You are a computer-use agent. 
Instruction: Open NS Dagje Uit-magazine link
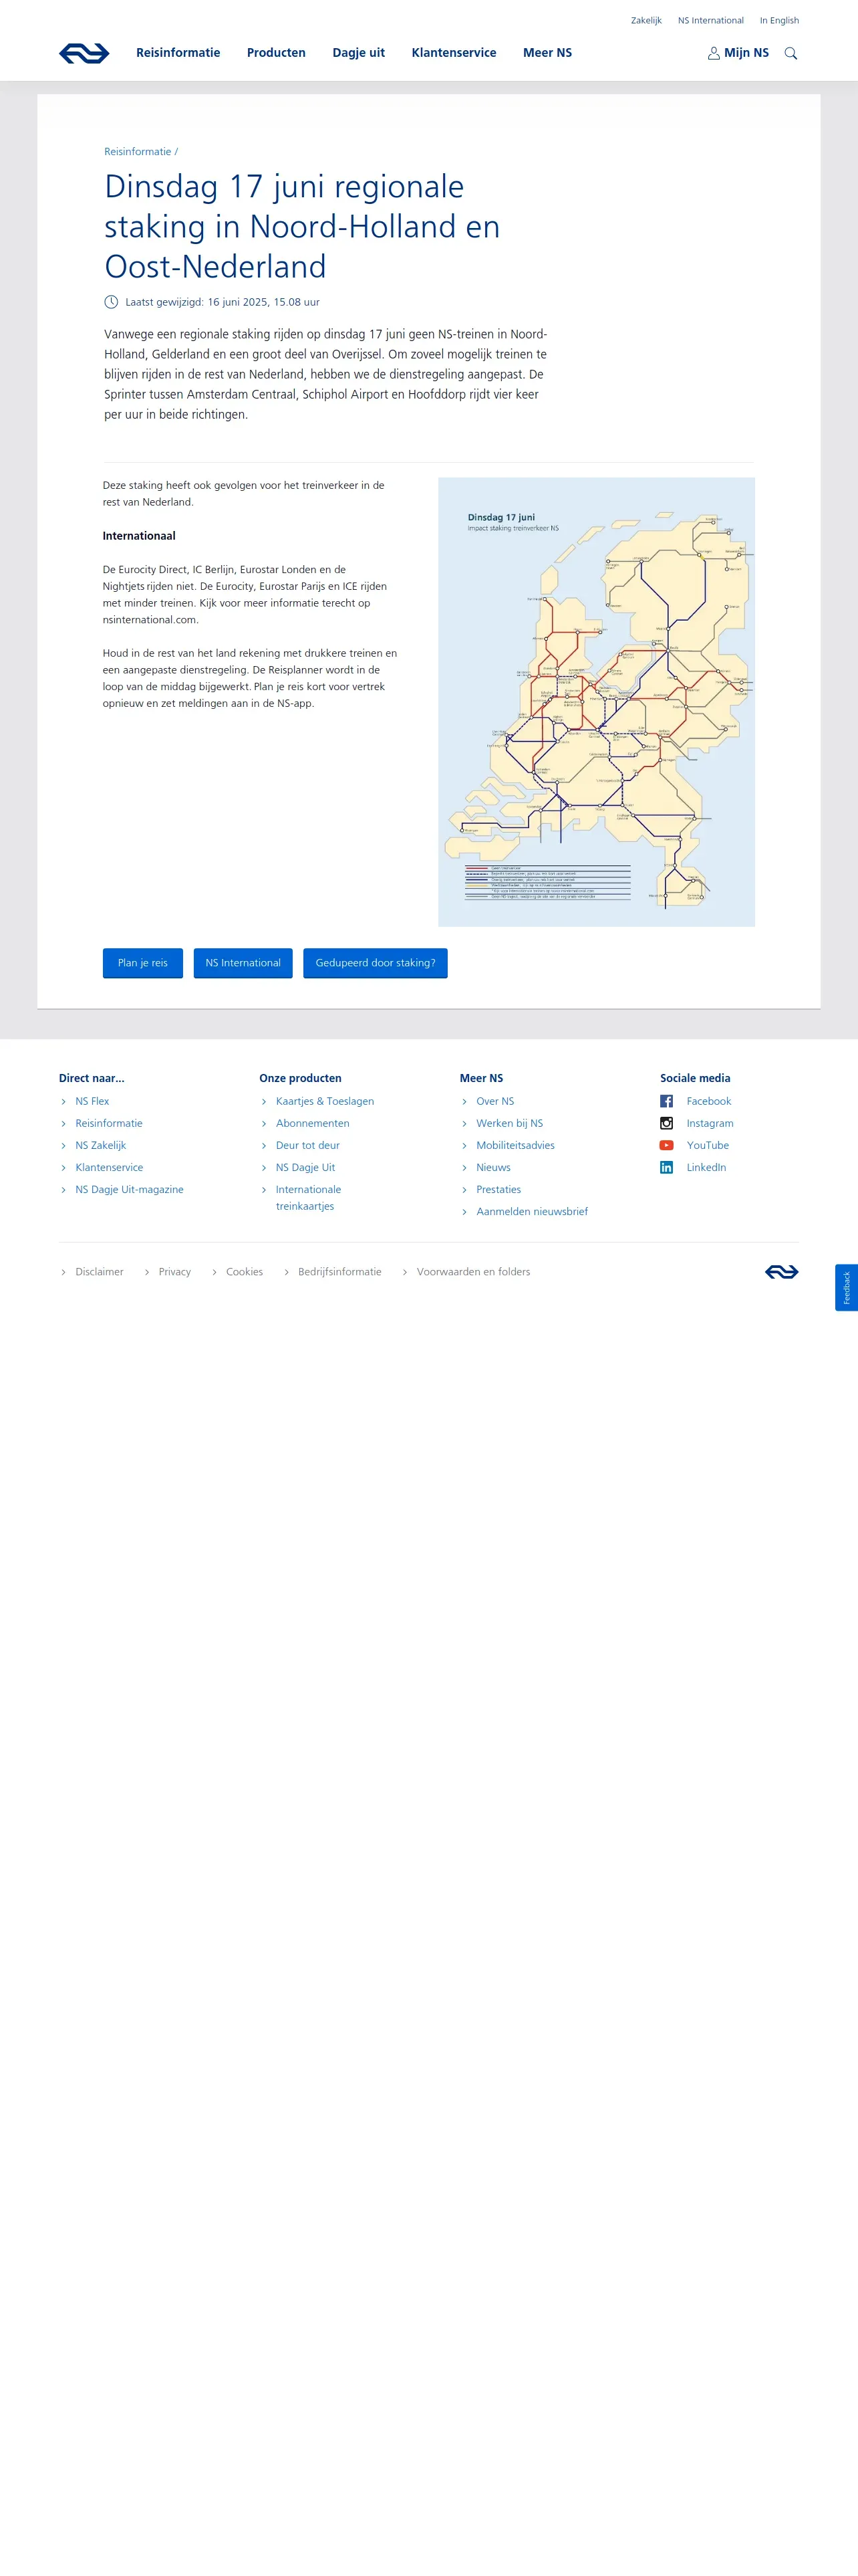click(129, 1189)
